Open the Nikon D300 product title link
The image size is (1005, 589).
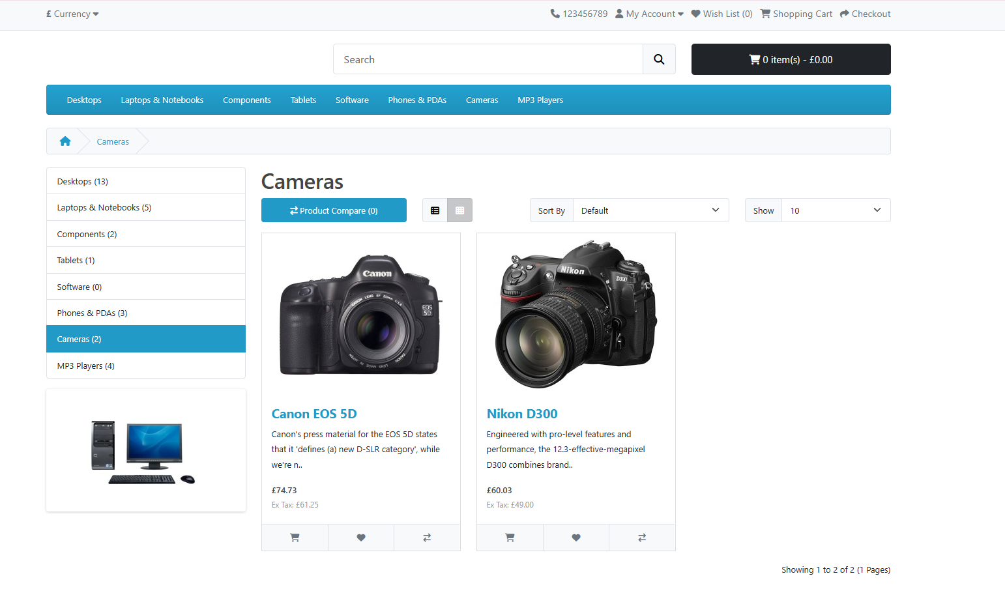522,414
